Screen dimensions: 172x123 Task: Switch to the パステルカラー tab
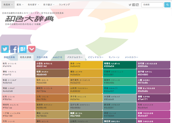tap(75, 57)
